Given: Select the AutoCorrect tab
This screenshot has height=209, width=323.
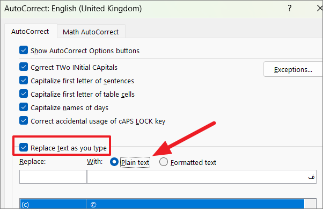Looking at the screenshot, I should 30,31.
